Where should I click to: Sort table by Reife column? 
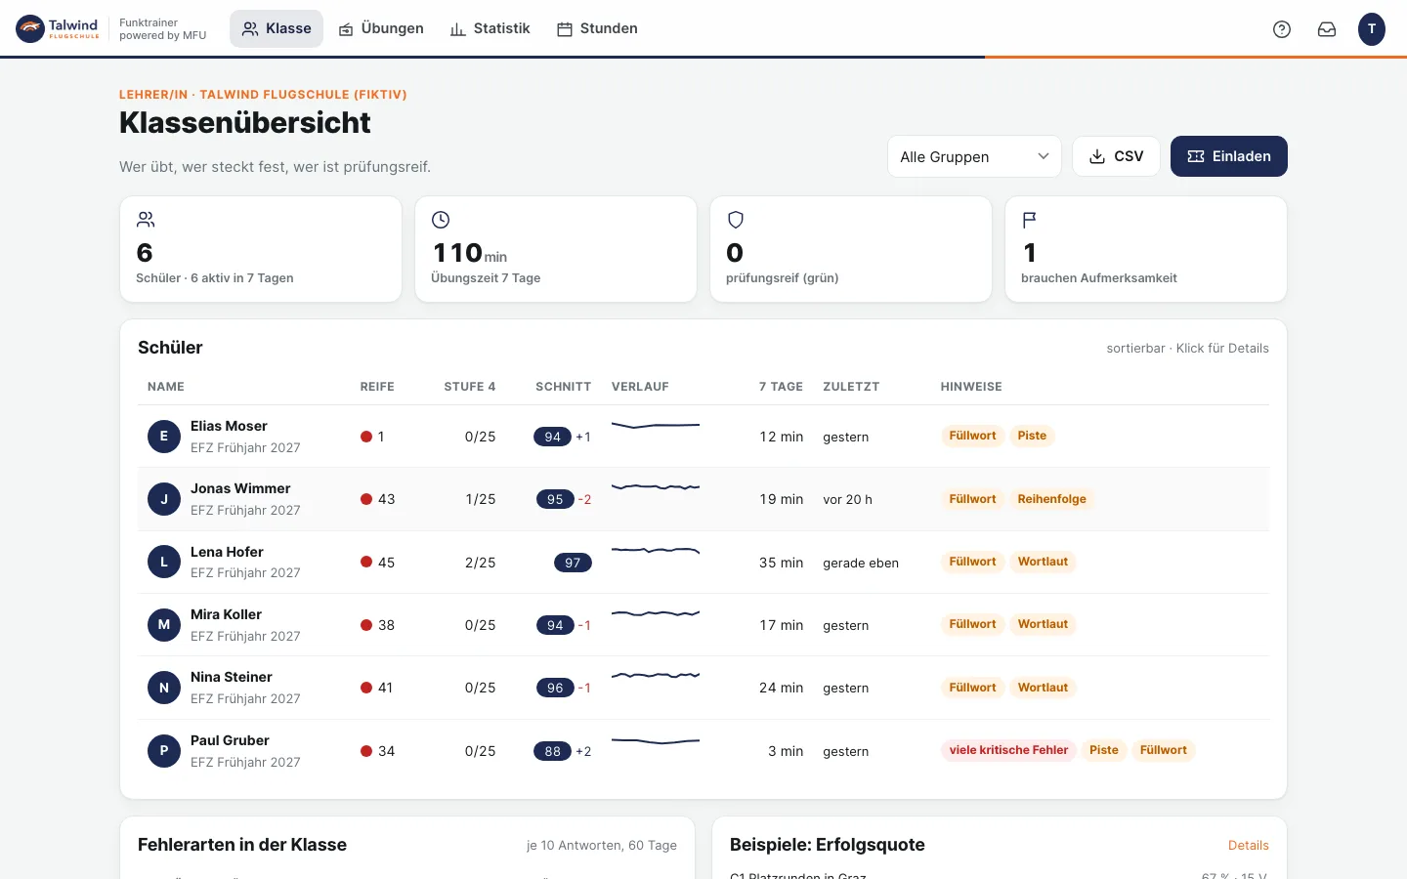click(x=377, y=387)
